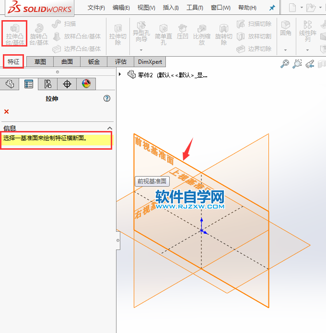Expand the Hole Wizard dropdown arrow
Viewport: 326px width, 333px height.
pos(141,50)
